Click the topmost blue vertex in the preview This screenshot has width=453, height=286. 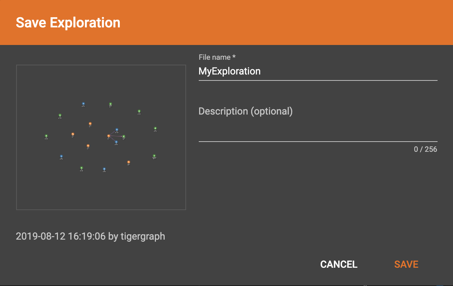pyautogui.click(x=83, y=104)
